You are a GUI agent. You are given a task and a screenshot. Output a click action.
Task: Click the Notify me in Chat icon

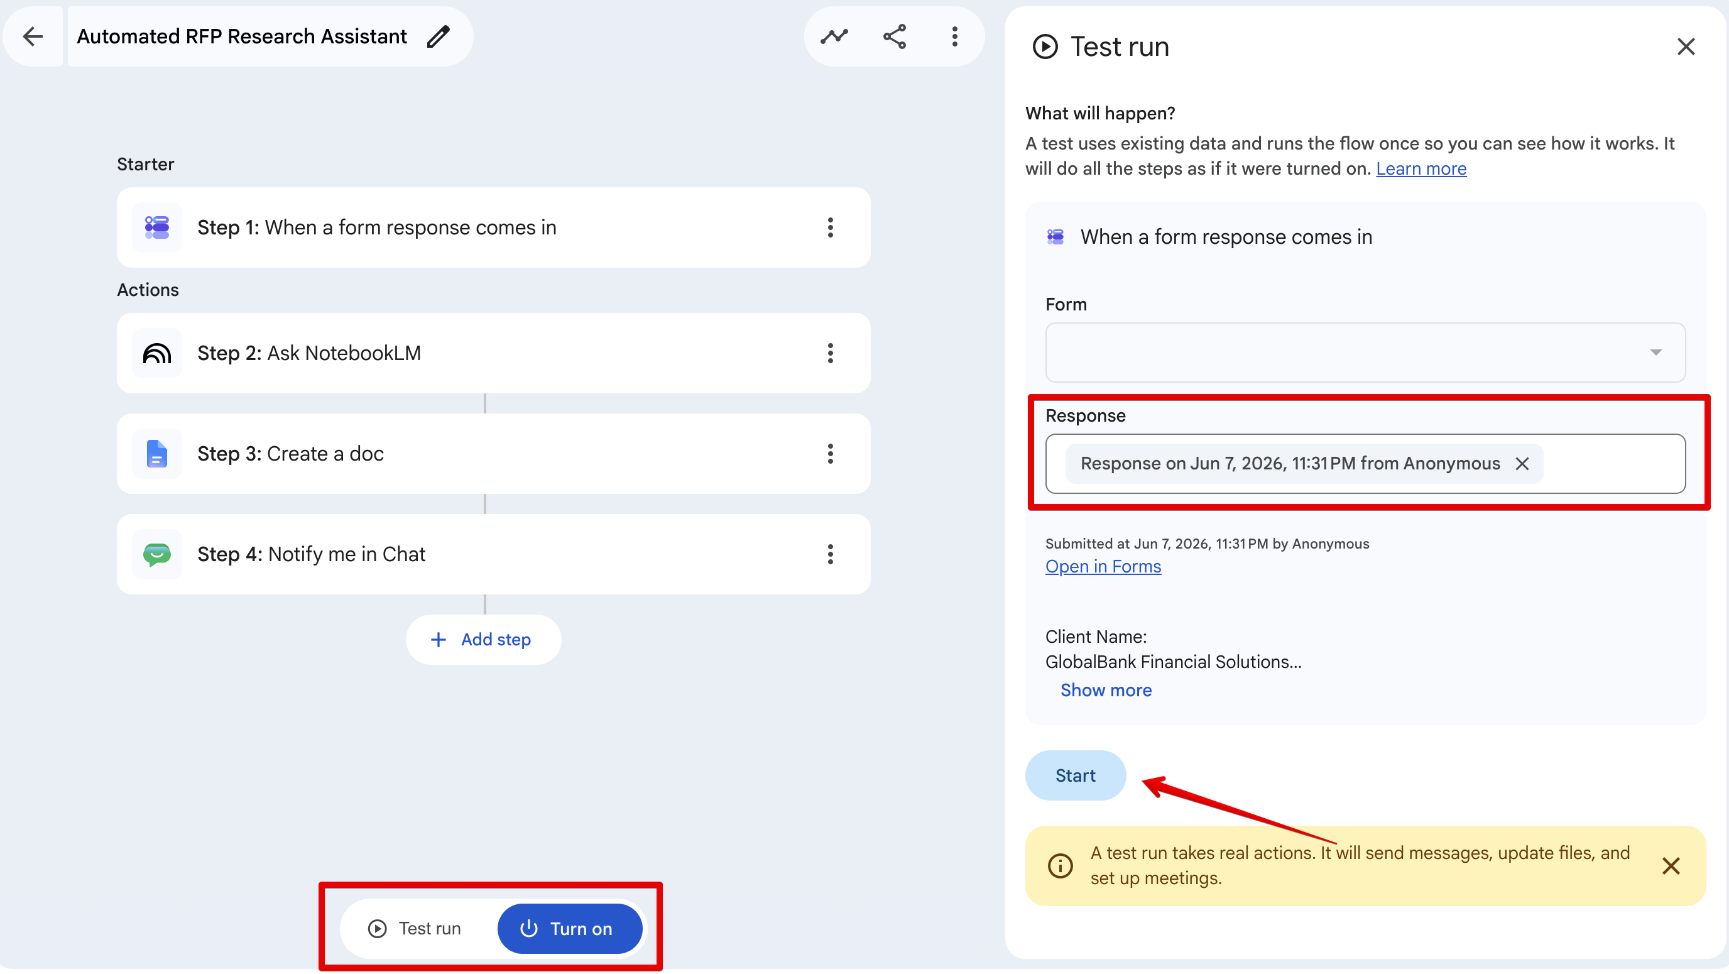(157, 554)
